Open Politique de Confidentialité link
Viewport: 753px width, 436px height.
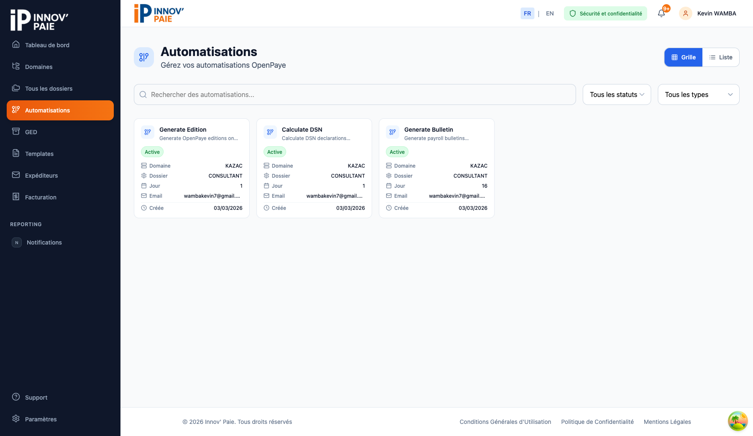(597, 421)
